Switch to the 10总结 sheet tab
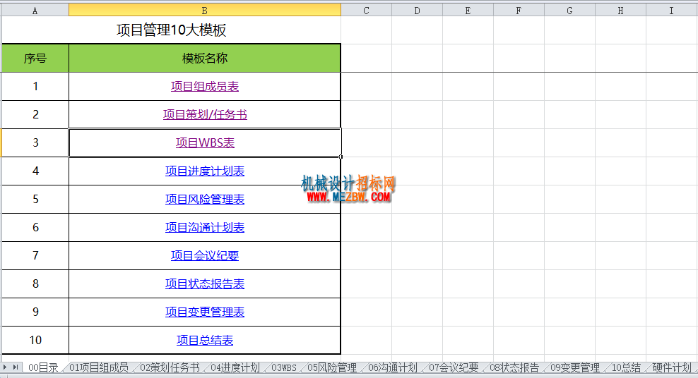 tap(626, 368)
